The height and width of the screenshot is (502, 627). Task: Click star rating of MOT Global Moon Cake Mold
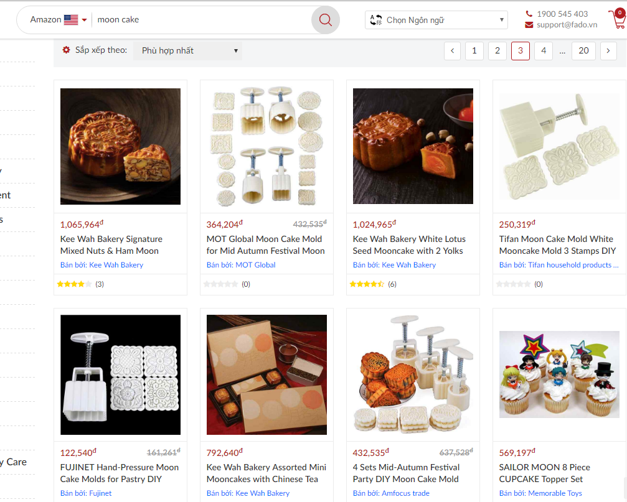221,284
